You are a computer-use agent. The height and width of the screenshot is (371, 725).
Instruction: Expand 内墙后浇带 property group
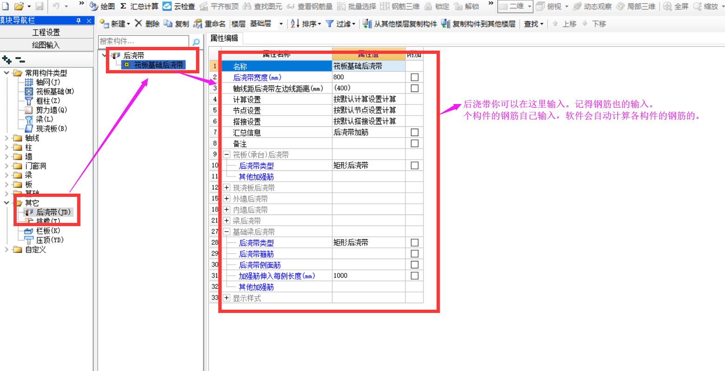(227, 210)
